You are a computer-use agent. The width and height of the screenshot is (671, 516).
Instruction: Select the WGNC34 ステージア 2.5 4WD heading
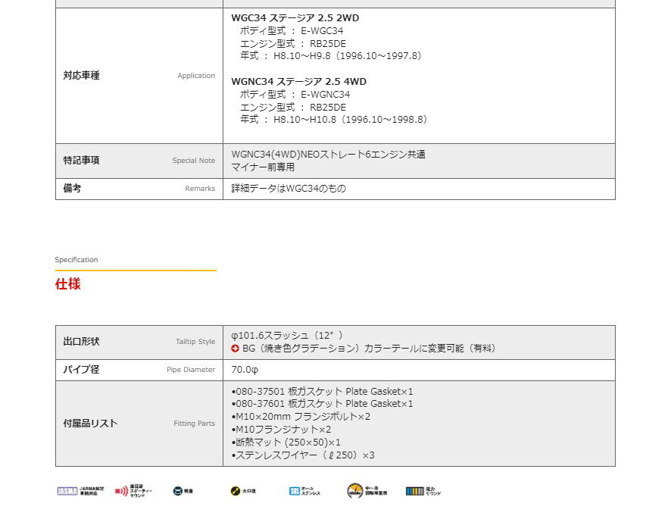click(x=298, y=82)
